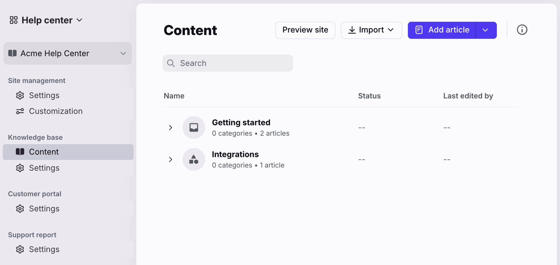Click the Customization sliders icon
The width and height of the screenshot is (560, 265).
click(x=20, y=111)
